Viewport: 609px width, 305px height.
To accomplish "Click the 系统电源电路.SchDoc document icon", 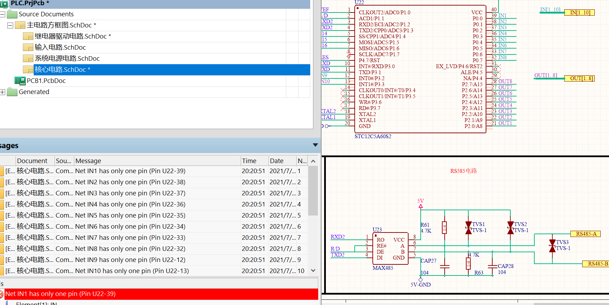I will tap(28, 59).
